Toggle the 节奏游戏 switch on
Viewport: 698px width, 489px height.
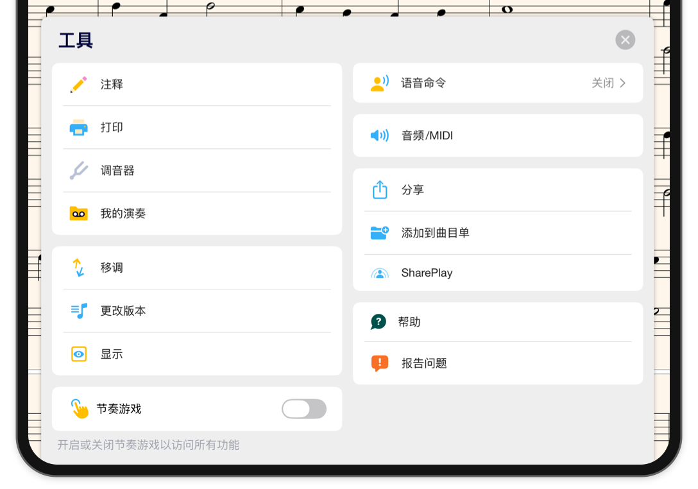[304, 409]
